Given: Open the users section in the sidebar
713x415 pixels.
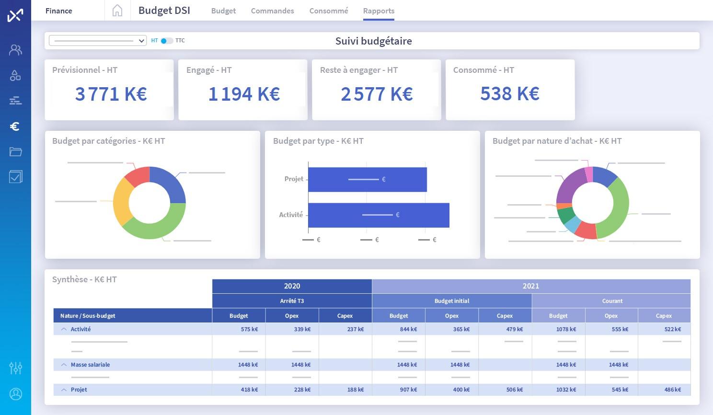Looking at the screenshot, I should pyautogui.click(x=15, y=49).
